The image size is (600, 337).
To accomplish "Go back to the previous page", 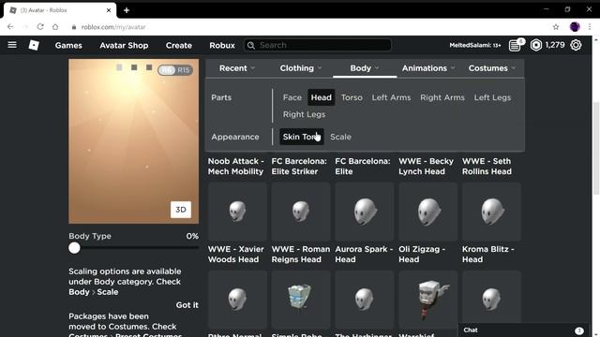I will click(10, 27).
